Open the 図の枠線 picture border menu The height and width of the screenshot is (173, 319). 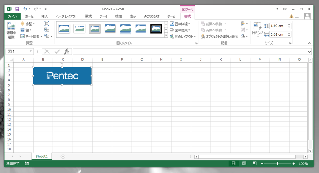180,24
